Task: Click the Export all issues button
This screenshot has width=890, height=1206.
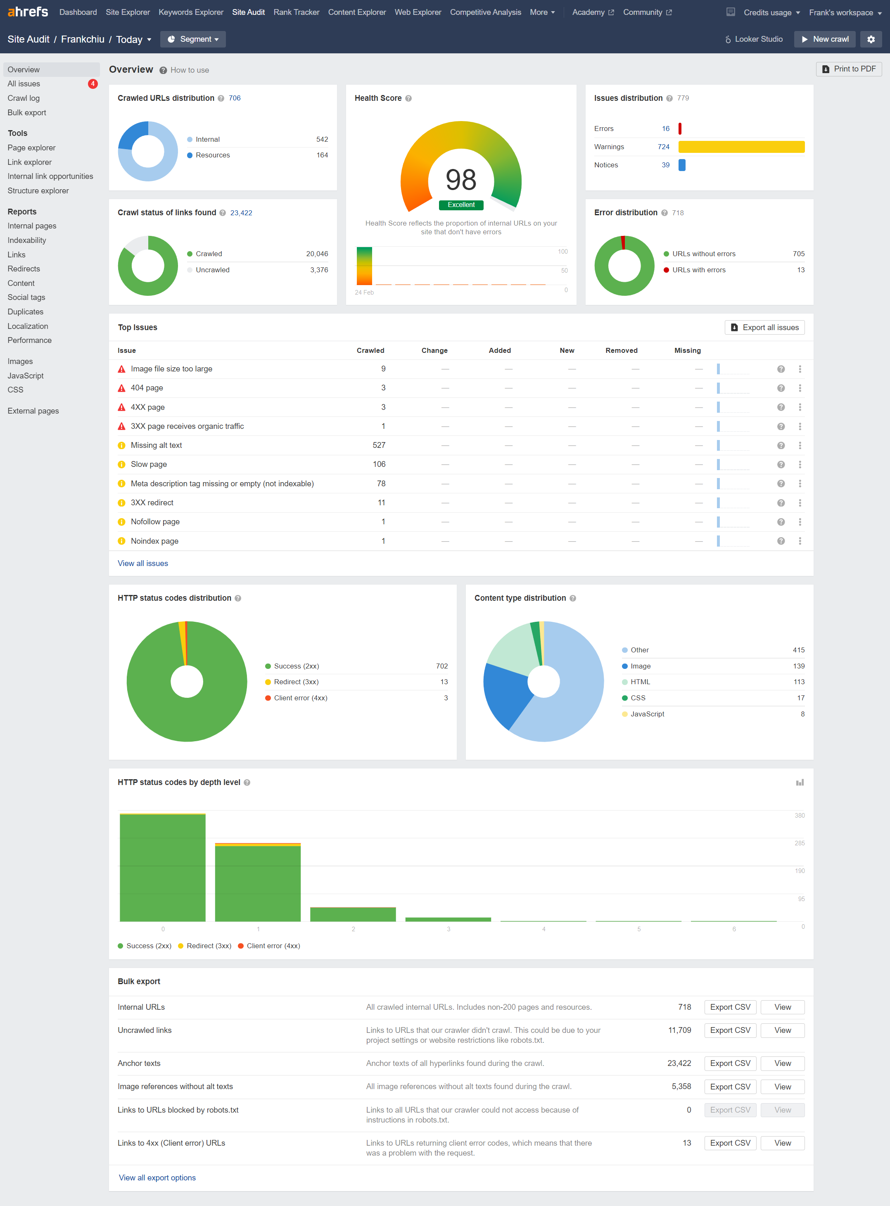Action: click(x=764, y=328)
